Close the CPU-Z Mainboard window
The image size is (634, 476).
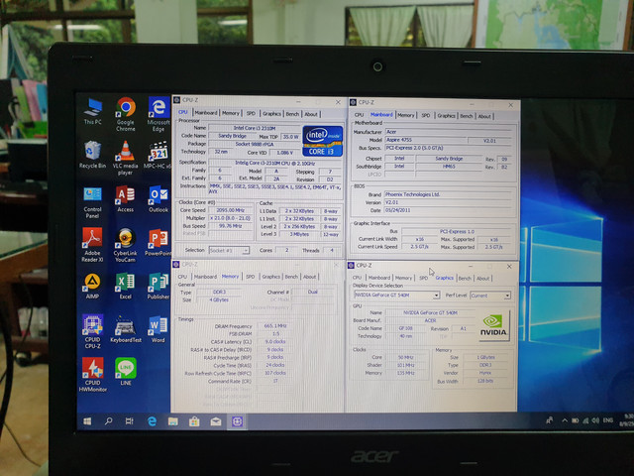pos(511,105)
